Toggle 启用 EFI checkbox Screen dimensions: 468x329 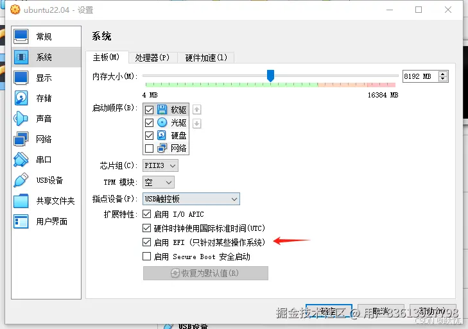146,242
